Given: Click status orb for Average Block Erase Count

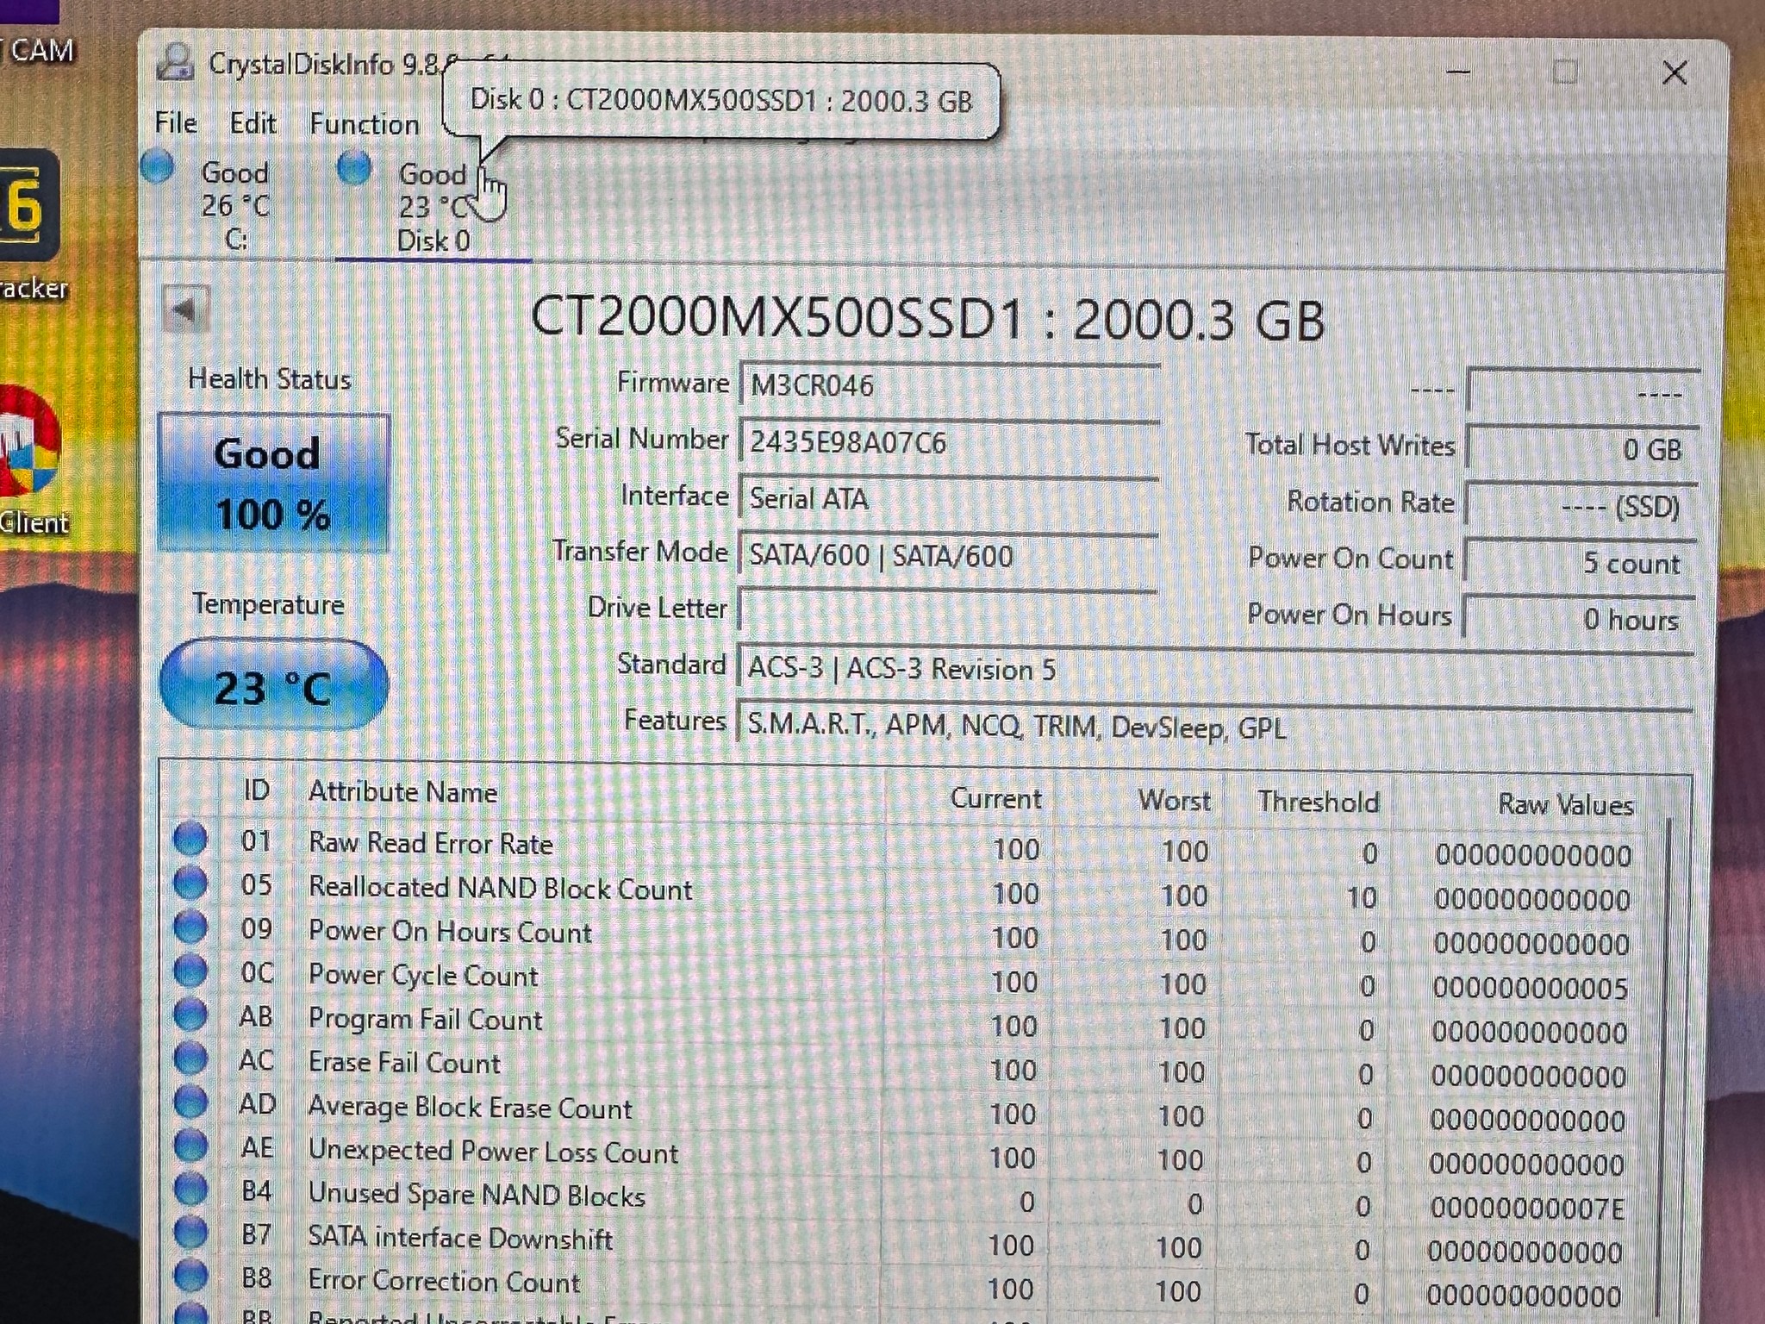Looking at the screenshot, I should pyautogui.click(x=190, y=1102).
